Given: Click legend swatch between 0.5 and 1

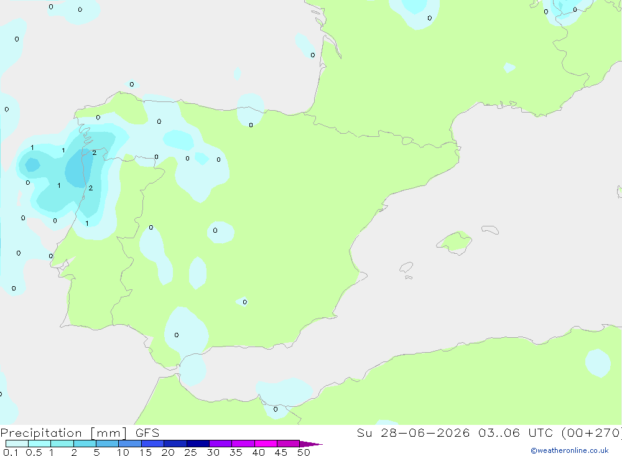Looking at the screenshot, I should [x=40, y=444].
